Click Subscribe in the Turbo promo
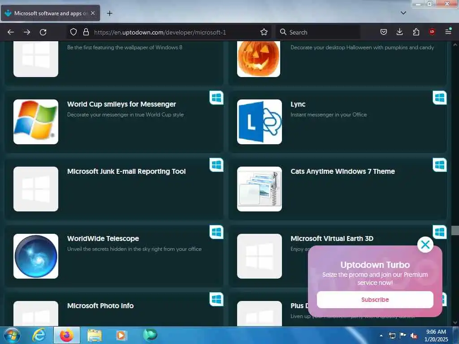This screenshot has height=344, width=459. tap(375, 300)
